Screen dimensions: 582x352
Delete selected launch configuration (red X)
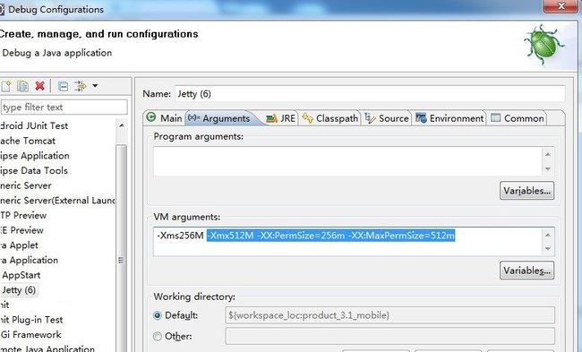pos(39,86)
